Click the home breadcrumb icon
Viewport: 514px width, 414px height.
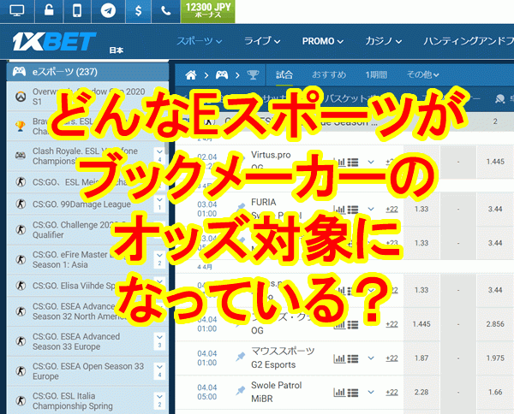click(x=190, y=75)
